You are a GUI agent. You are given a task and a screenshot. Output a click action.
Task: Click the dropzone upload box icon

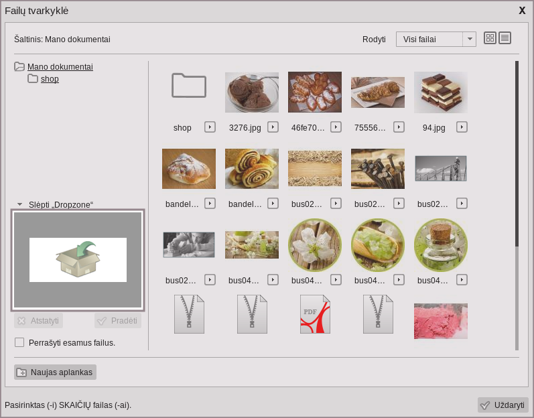click(x=78, y=260)
